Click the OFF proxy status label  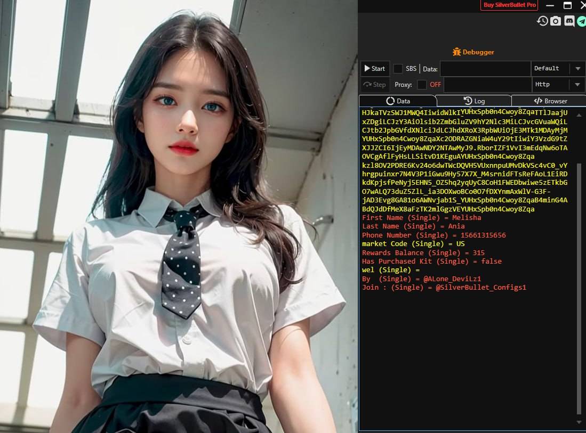coord(436,85)
